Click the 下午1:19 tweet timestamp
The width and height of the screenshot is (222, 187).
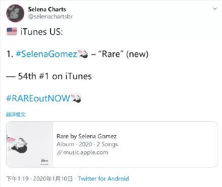click(x=17, y=179)
